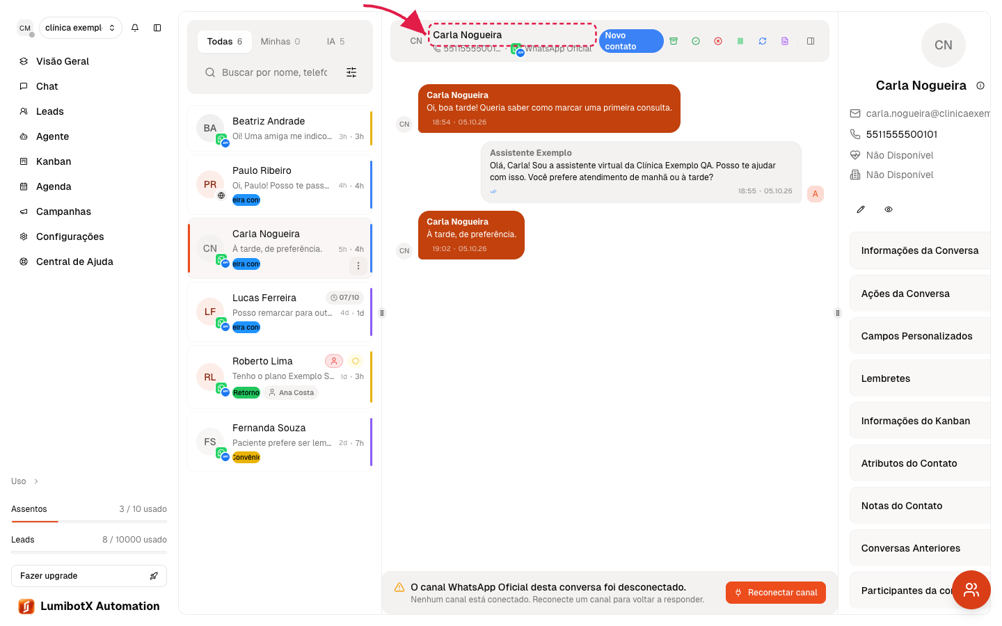
Task: Click the Reconectar canal button
Action: pyautogui.click(x=776, y=593)
